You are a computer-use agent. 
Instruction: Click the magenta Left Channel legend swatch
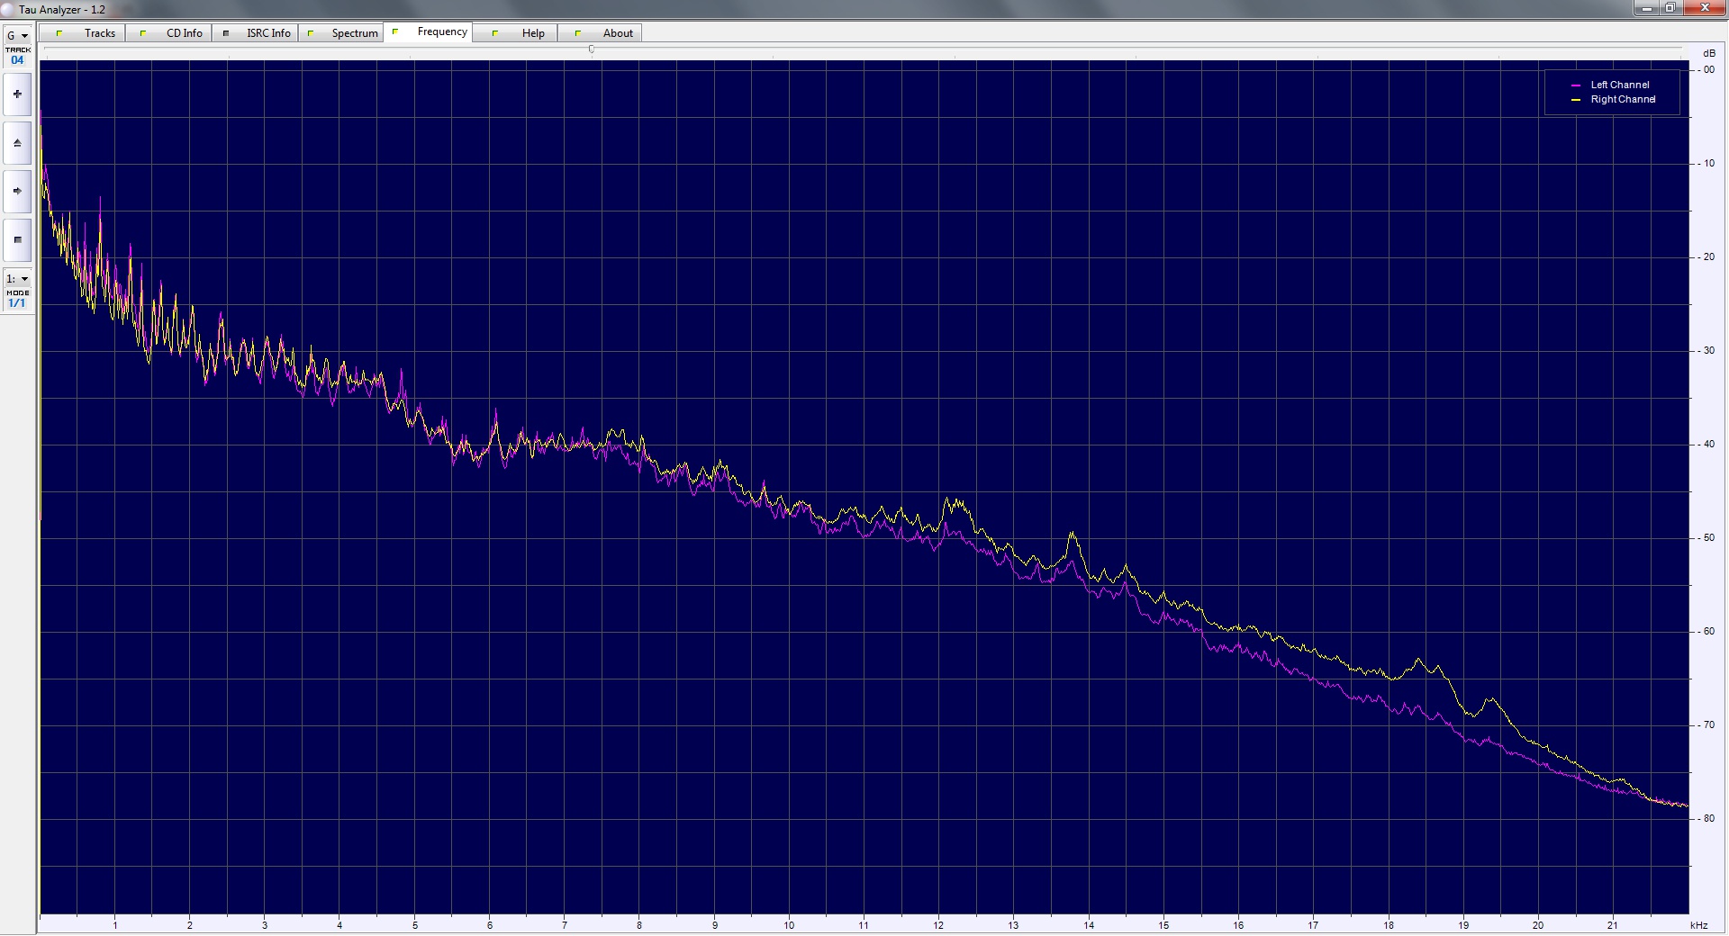(x=1576, y=85)
